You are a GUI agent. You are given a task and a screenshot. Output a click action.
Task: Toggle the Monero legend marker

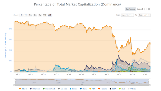click(99, 89)
